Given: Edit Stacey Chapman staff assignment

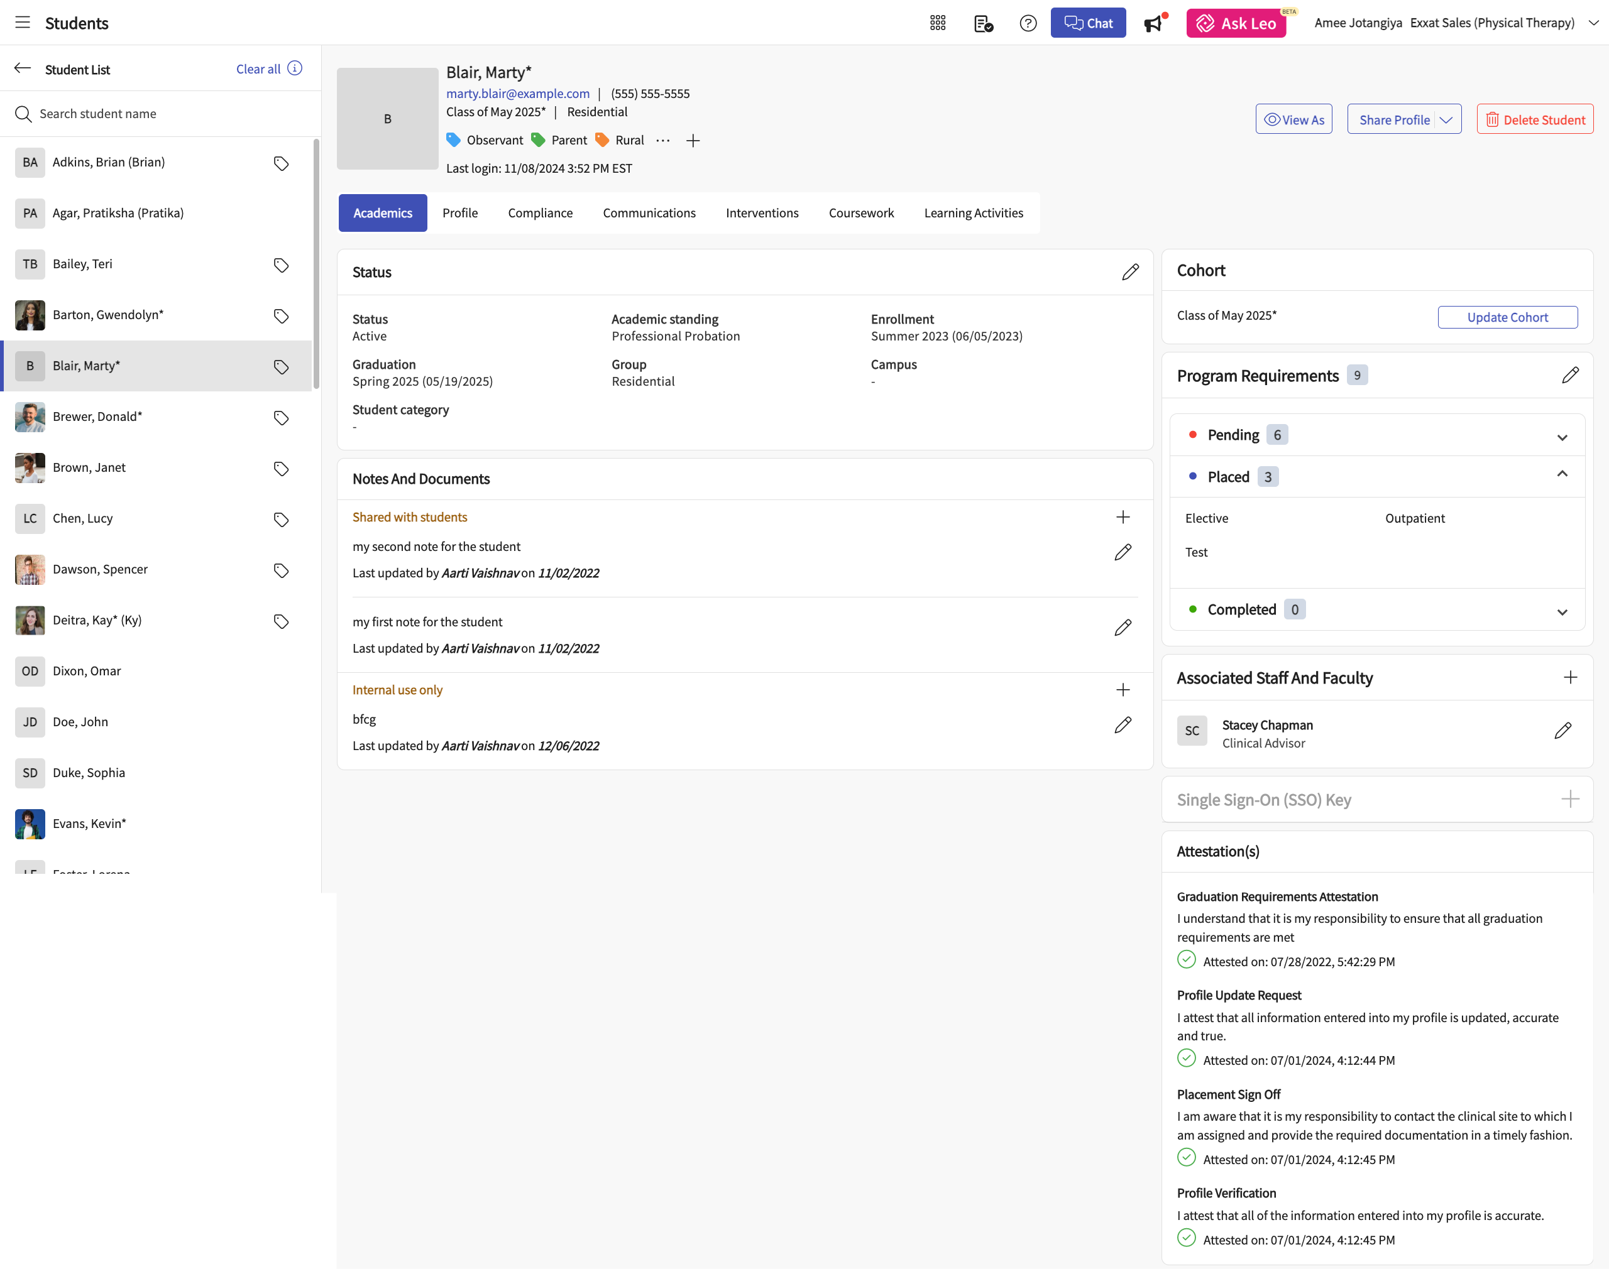Looking at the screenshot, I should (x=1562, y=731).
